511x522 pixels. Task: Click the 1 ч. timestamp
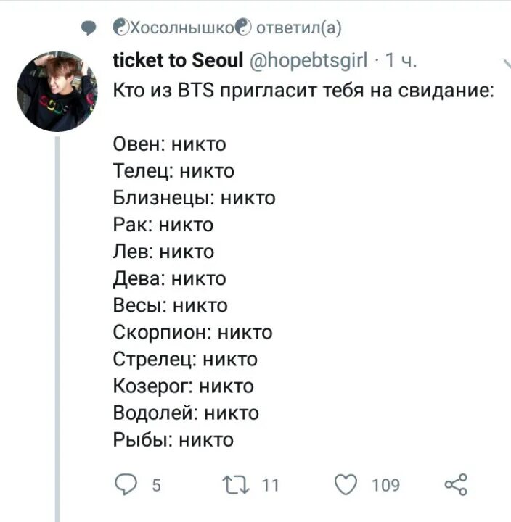click(x=400, y=60)
